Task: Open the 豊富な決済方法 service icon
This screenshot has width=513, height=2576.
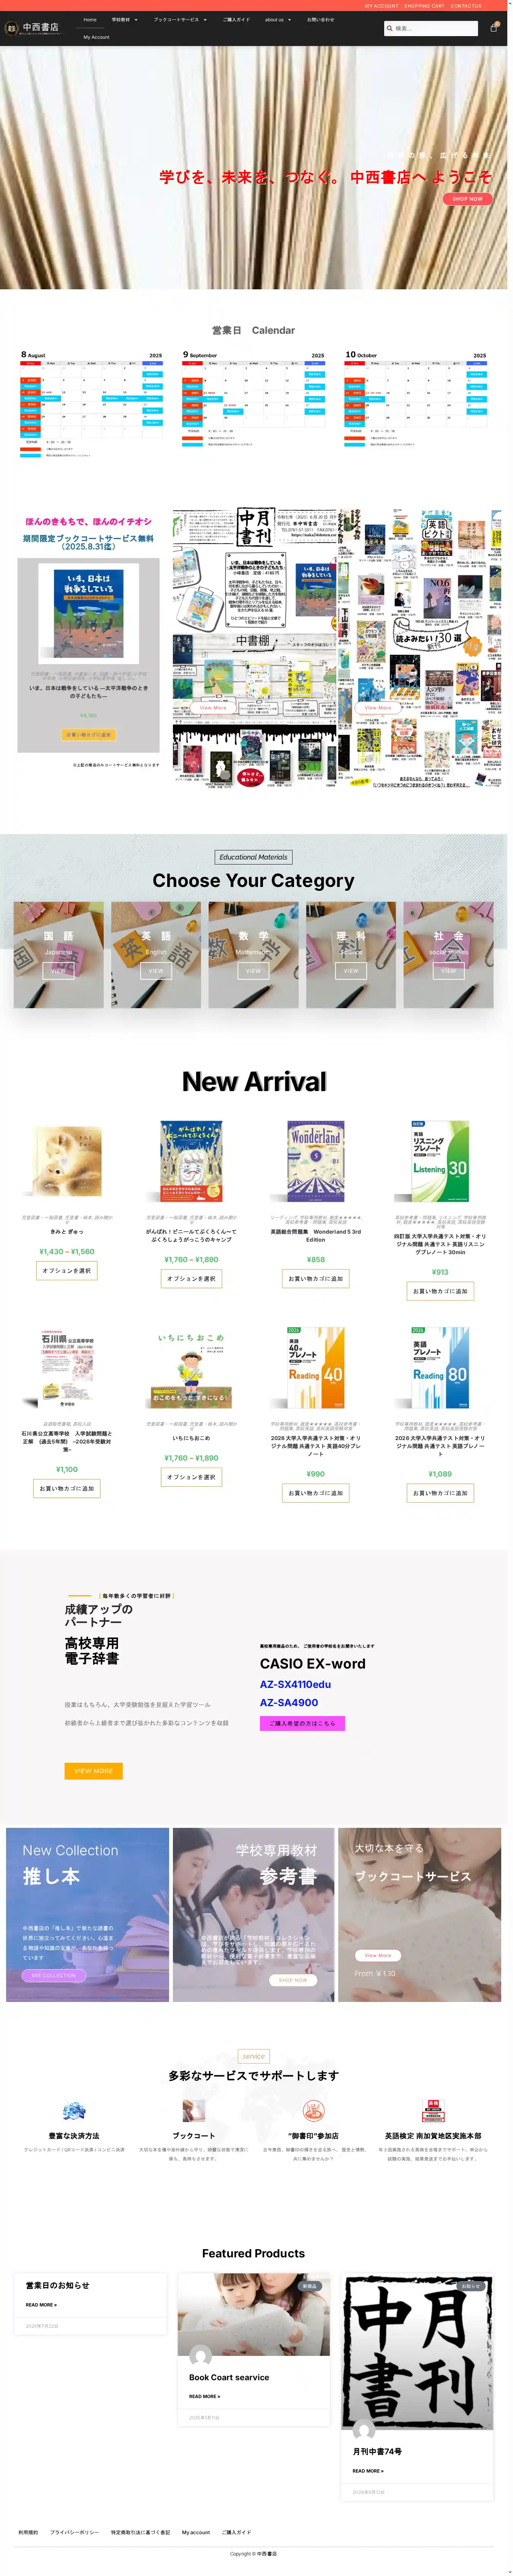Action: (74, 2110)
